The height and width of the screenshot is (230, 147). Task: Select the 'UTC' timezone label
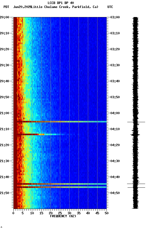[x=110, y=7]
